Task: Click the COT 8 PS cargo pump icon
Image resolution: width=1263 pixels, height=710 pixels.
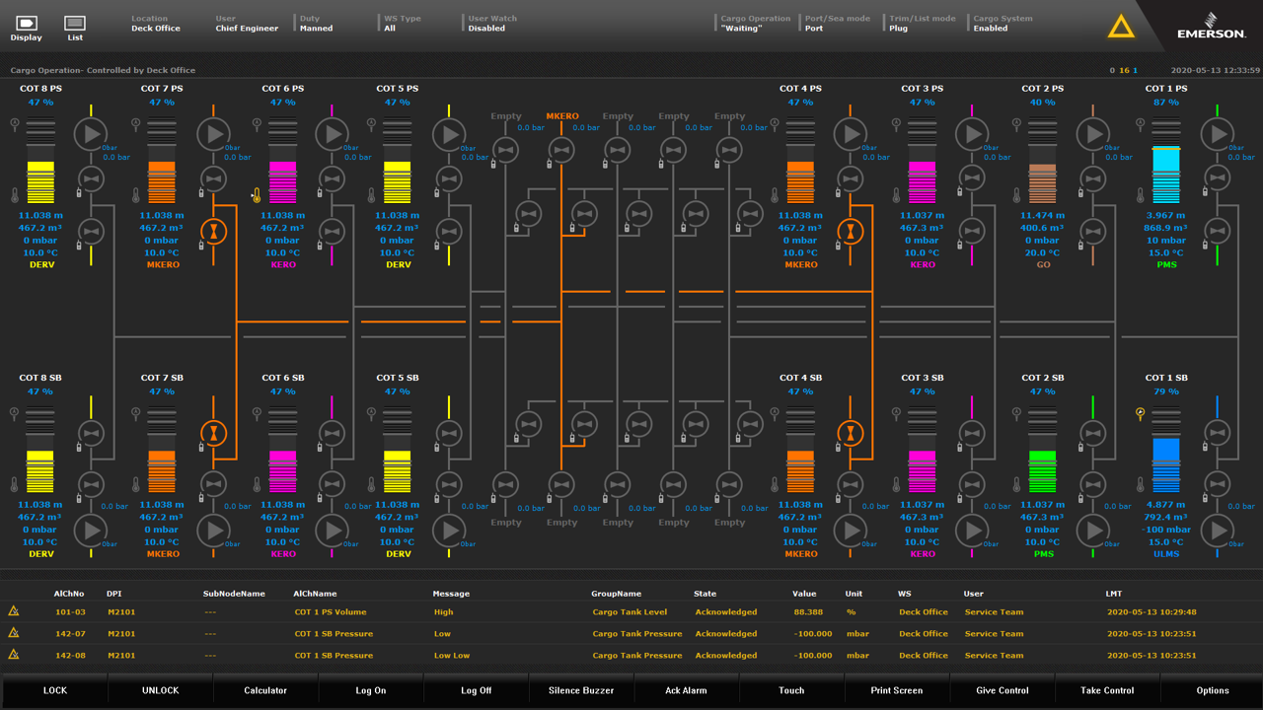Action: point(92,133)
